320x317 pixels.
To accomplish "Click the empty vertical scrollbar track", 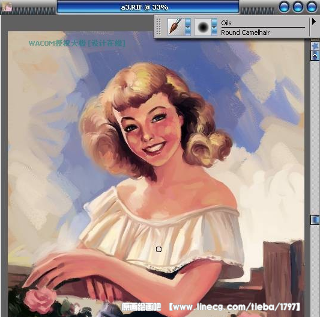I will (x=315, y=137).
